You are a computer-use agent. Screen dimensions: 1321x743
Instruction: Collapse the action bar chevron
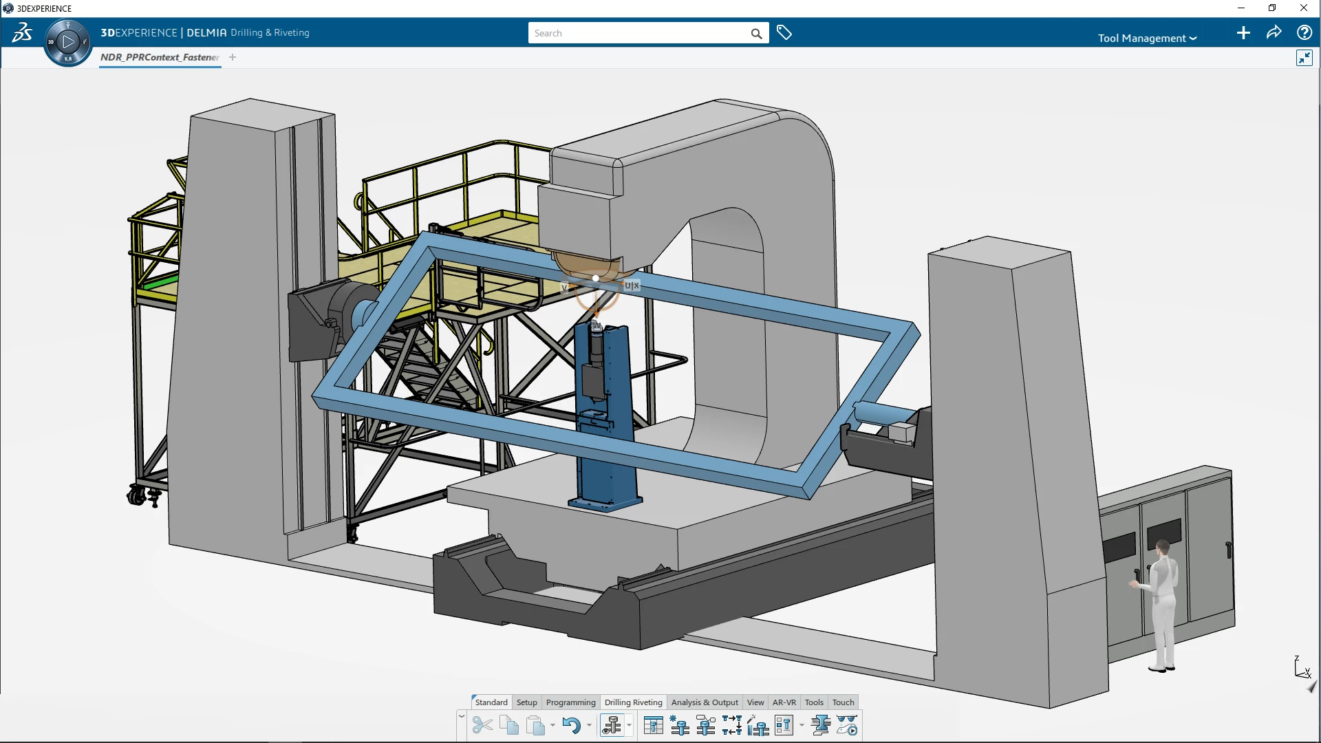pyautogui.click(x=462, y=716)
